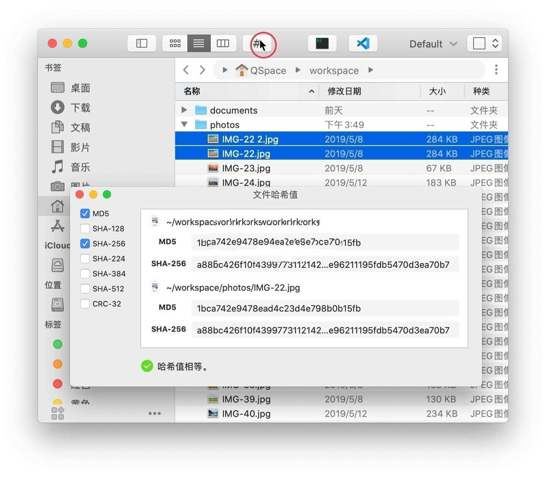546x478 pixels.
Task: Enable the SHA-512 checkbox
Action: click(x=85, y=289)
